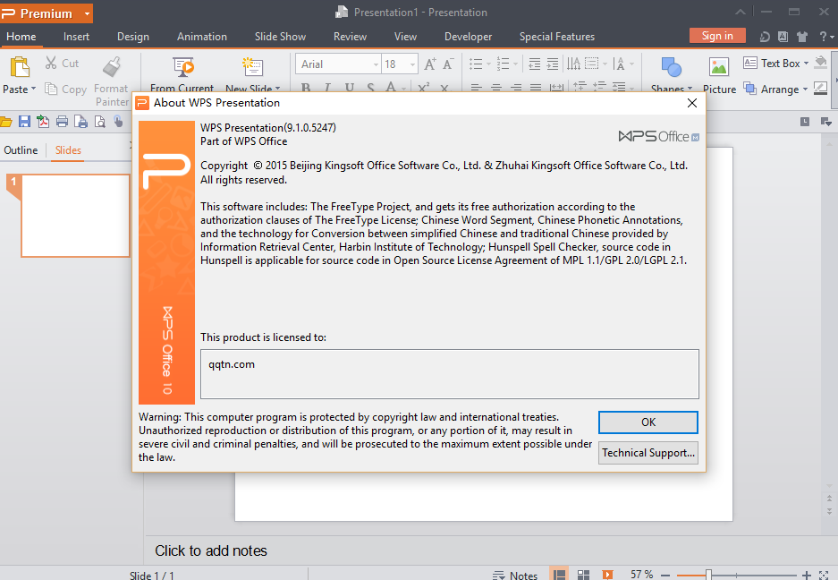This screenshot has height=580, width=838.
Task: Click the Format Painter brush icon
Action: click(112, 67)
